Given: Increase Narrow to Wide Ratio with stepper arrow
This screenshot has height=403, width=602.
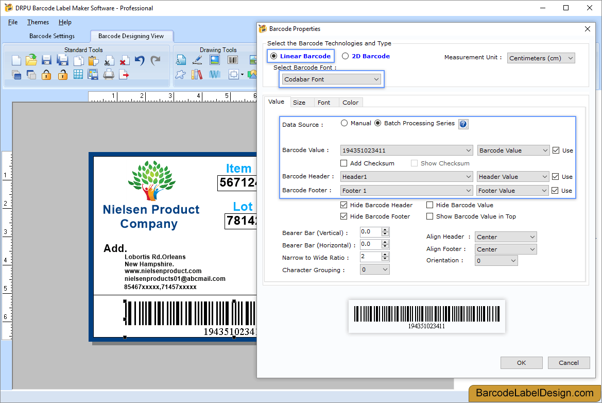Looking at the screenshot, I should click(x=385, y=255).
